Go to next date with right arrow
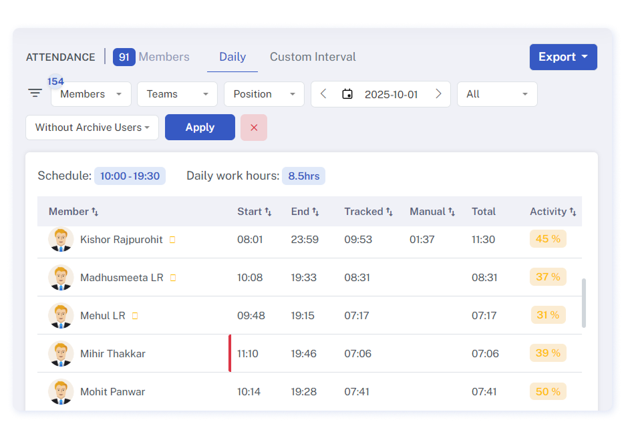Image resolution: width=624 pixels, height=438 pixels. [438, 94]
